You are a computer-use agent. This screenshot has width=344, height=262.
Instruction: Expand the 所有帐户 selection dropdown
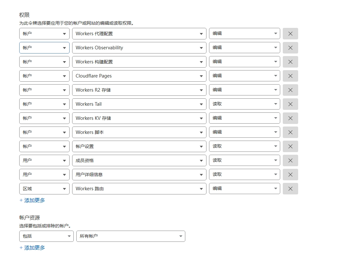pos(130,236)
